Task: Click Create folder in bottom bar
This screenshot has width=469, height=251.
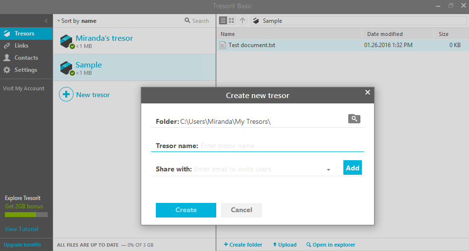Action: coord(243,245)
